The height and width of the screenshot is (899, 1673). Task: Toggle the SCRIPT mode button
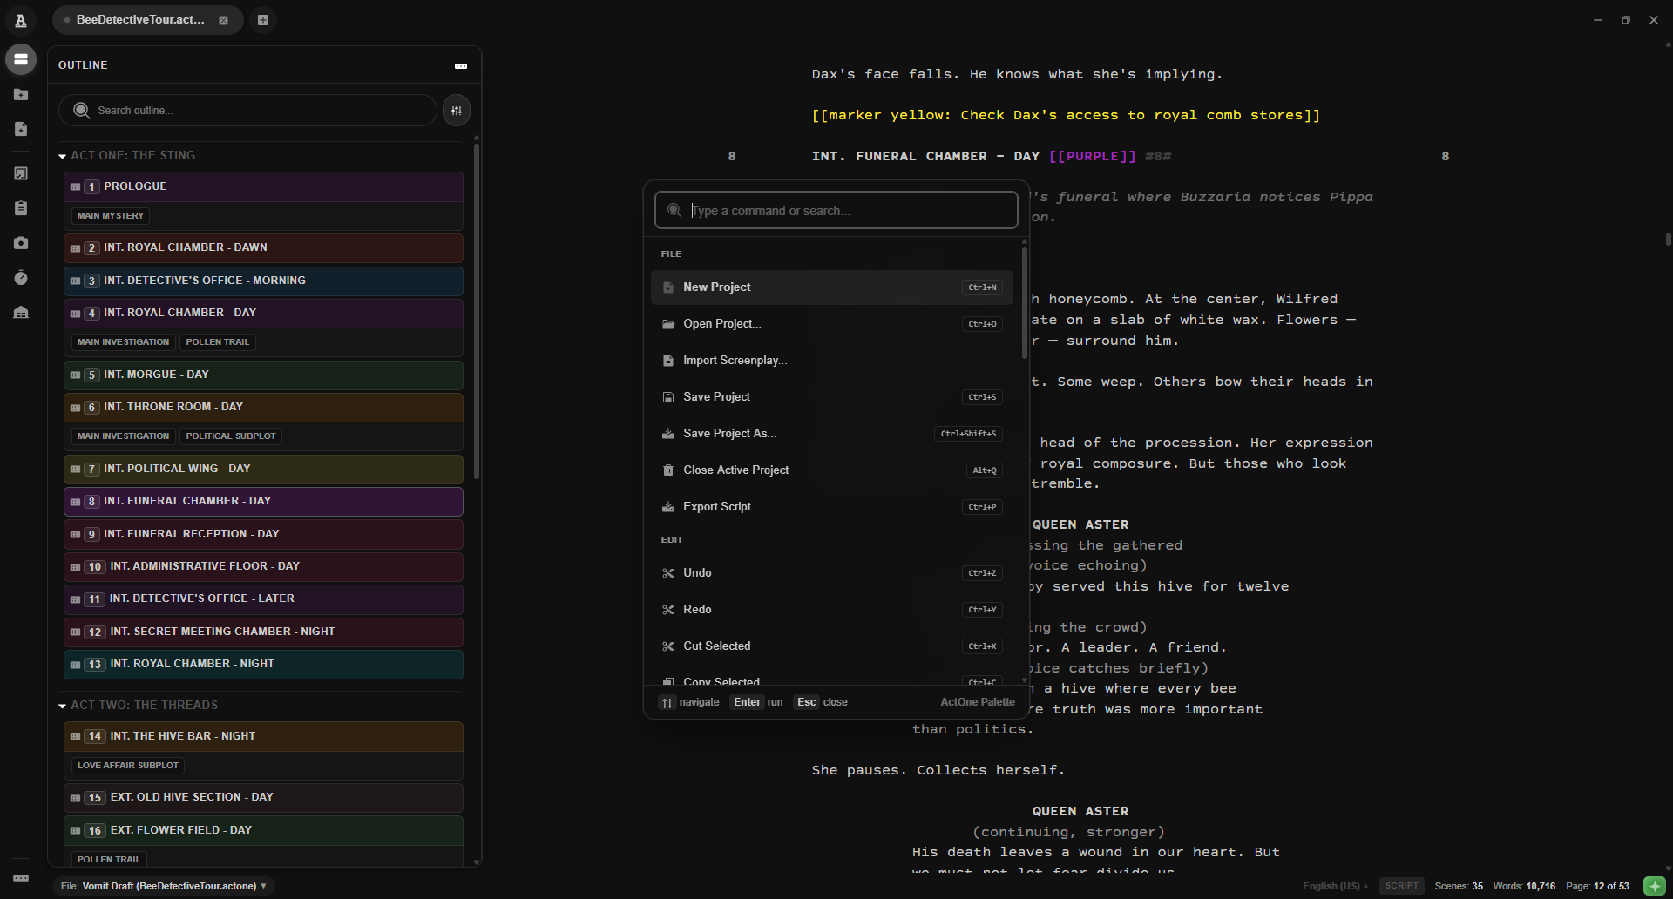1402,886
